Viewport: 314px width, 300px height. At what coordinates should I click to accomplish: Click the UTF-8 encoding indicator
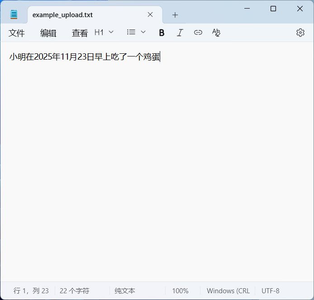click(271, 291)
